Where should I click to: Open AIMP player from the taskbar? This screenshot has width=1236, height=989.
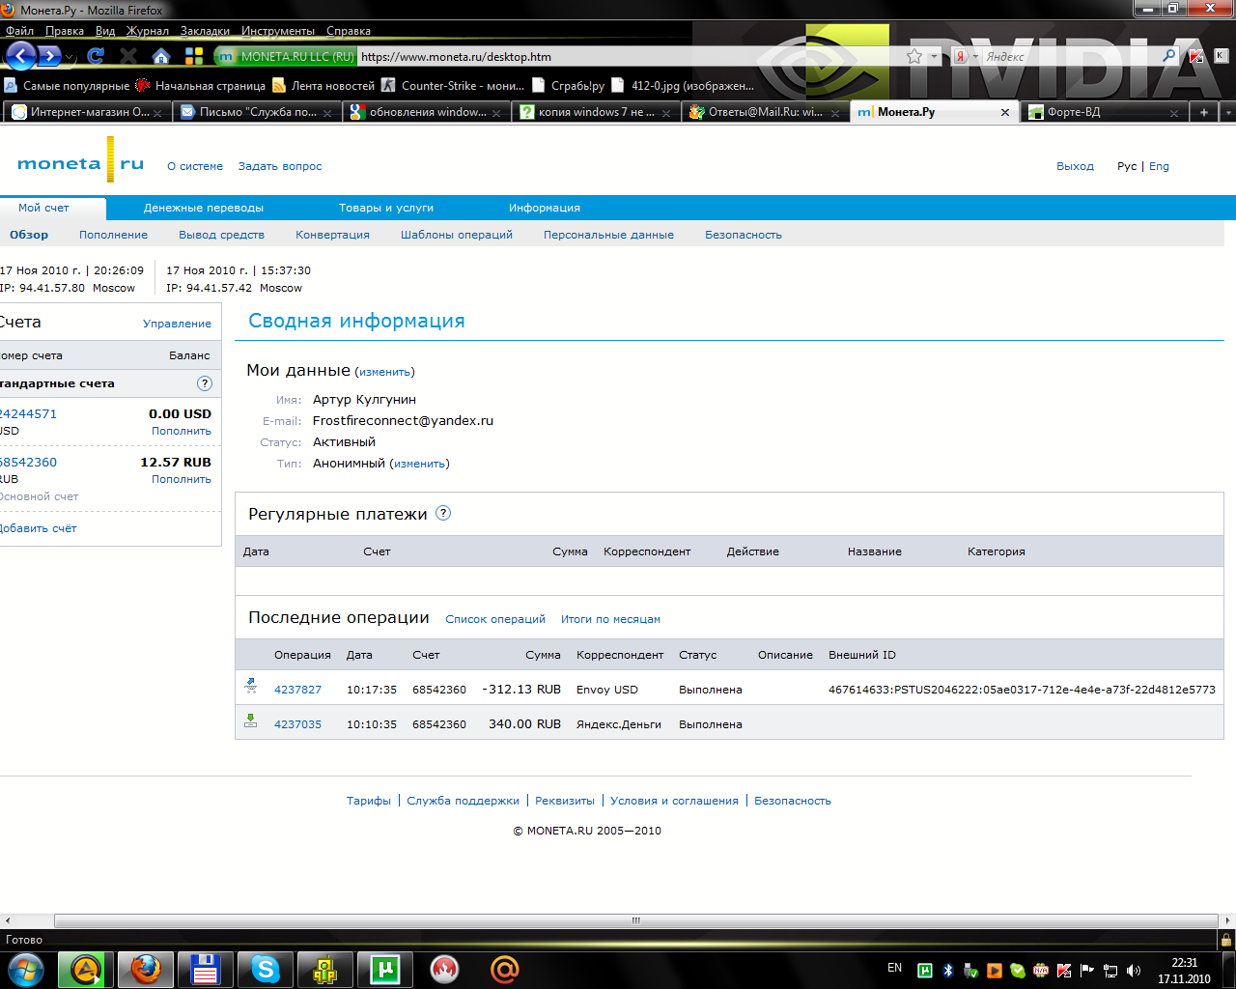click(86, 969)
